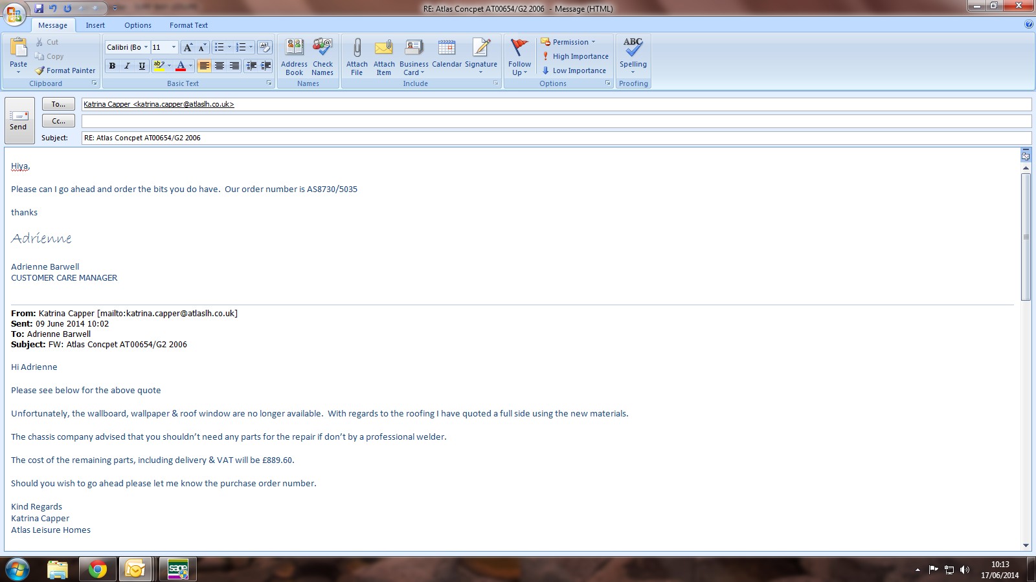Align text to the left
1036x582 pixels.
tap(204, 66)
